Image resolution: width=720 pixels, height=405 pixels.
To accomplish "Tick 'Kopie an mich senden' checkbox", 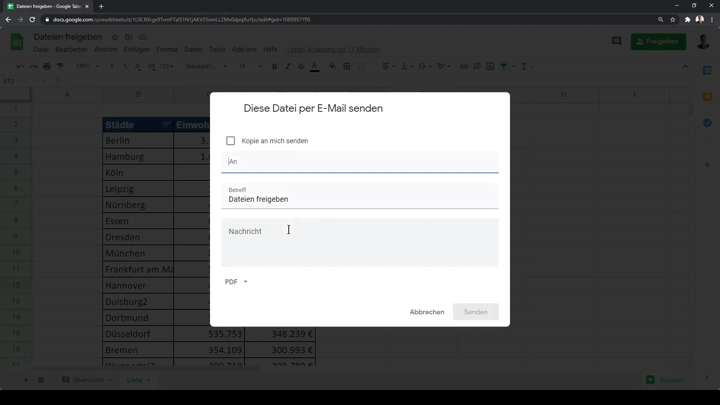I will point(231,141).
